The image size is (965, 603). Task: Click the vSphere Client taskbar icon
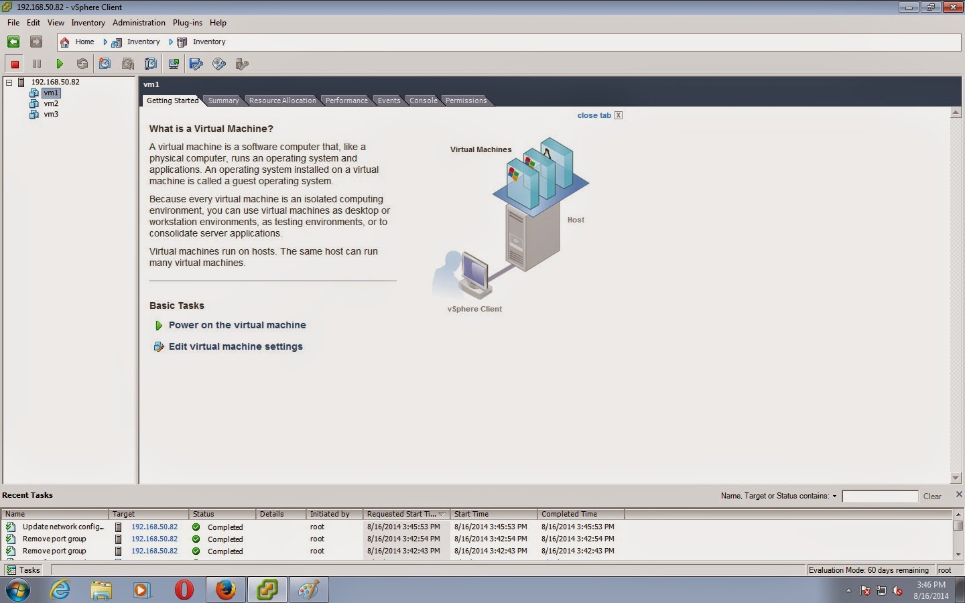[267, 590]
